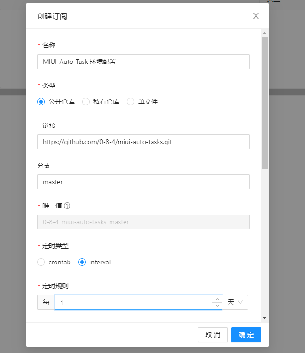Focus the 名称 text field
Image resolution: width=305 pixels, height=353 pixels.
pyautogui.click(x=143, y=62)
